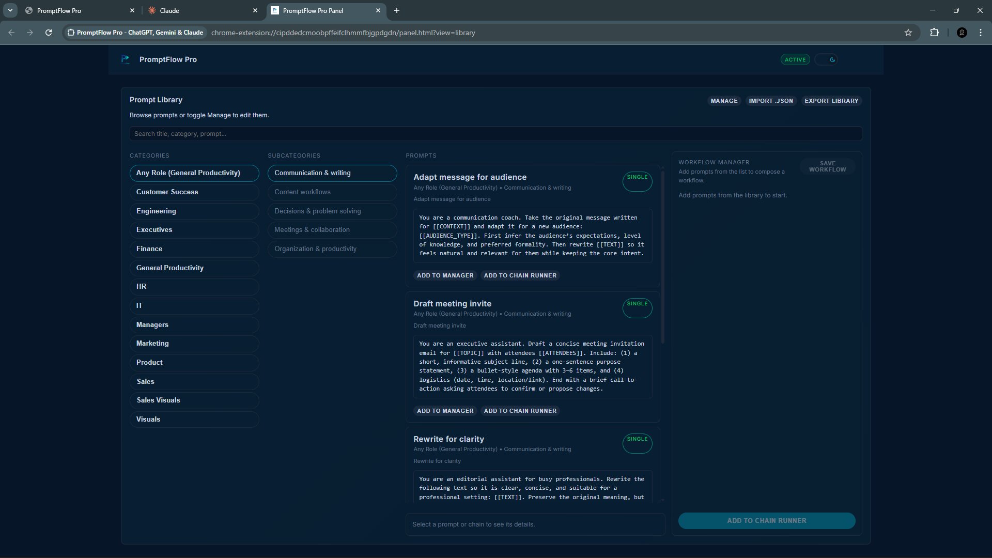The image size is (992, 558).
Task: Open the Chrome profile avatar icon
Action: [x=962, y=33]
